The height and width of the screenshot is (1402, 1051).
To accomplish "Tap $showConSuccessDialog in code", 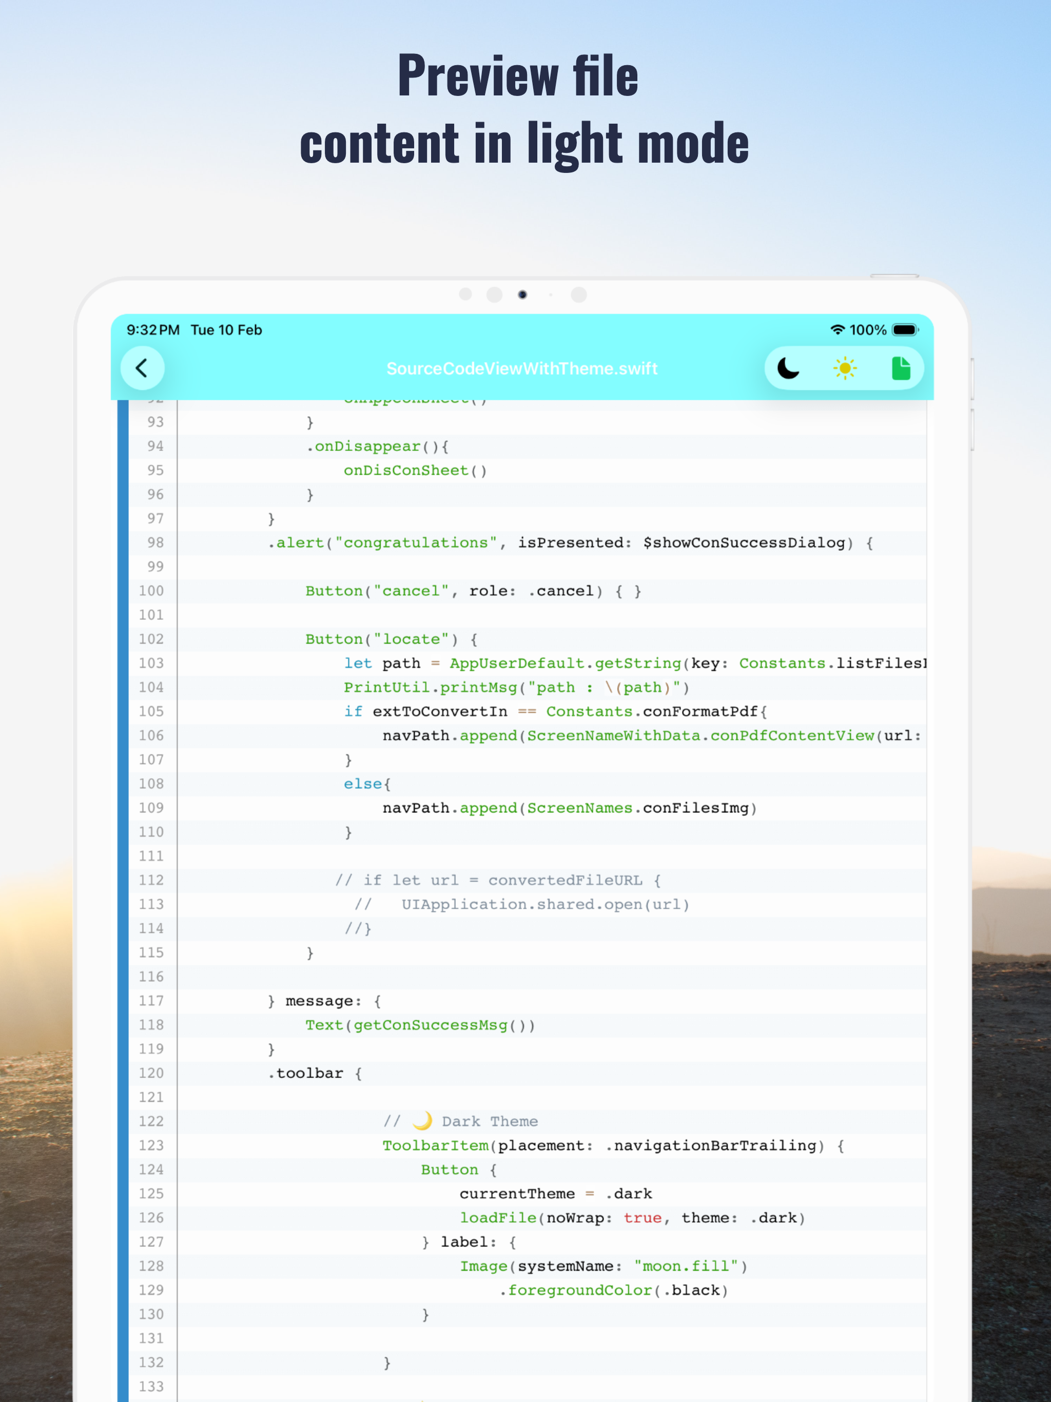I will [x=744, y=542].
